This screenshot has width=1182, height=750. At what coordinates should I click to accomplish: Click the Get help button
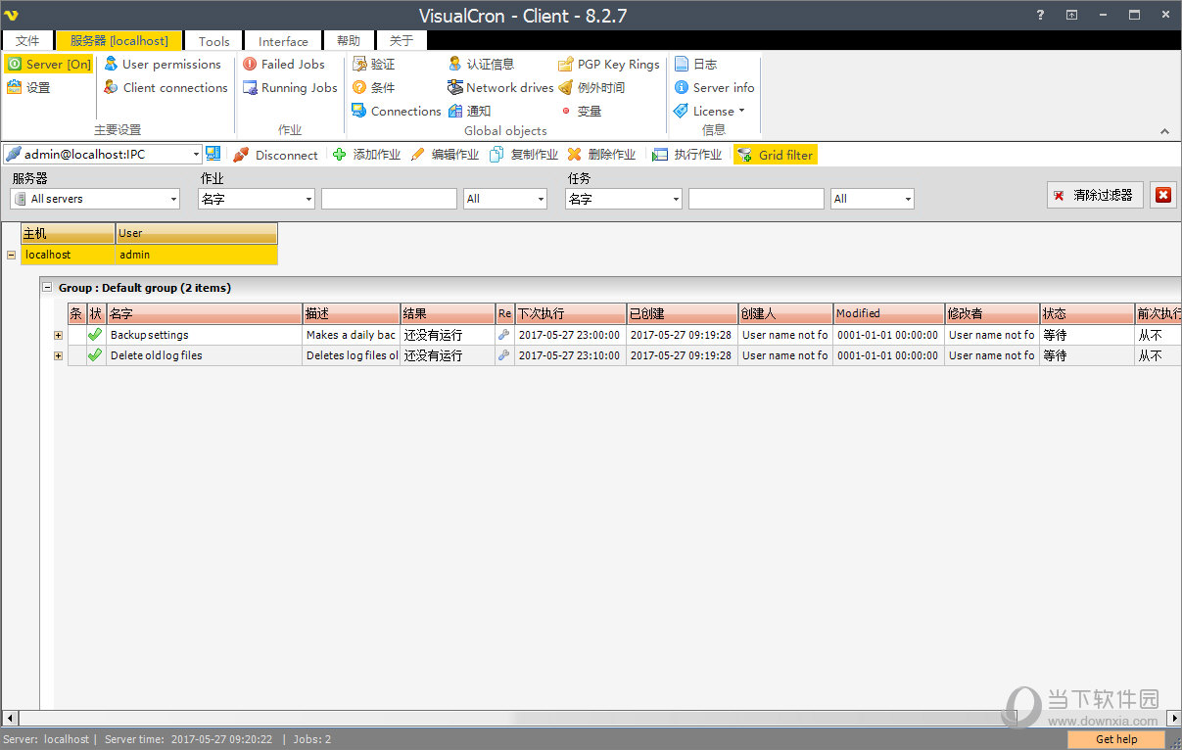(1116, 739)
